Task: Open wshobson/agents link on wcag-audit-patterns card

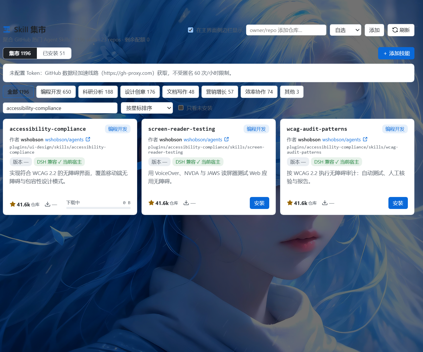Action: (342, 140)
